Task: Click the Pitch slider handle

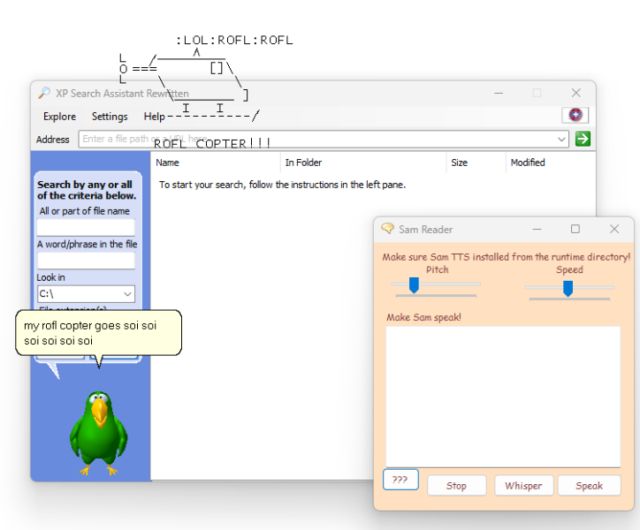Action: 413,284
